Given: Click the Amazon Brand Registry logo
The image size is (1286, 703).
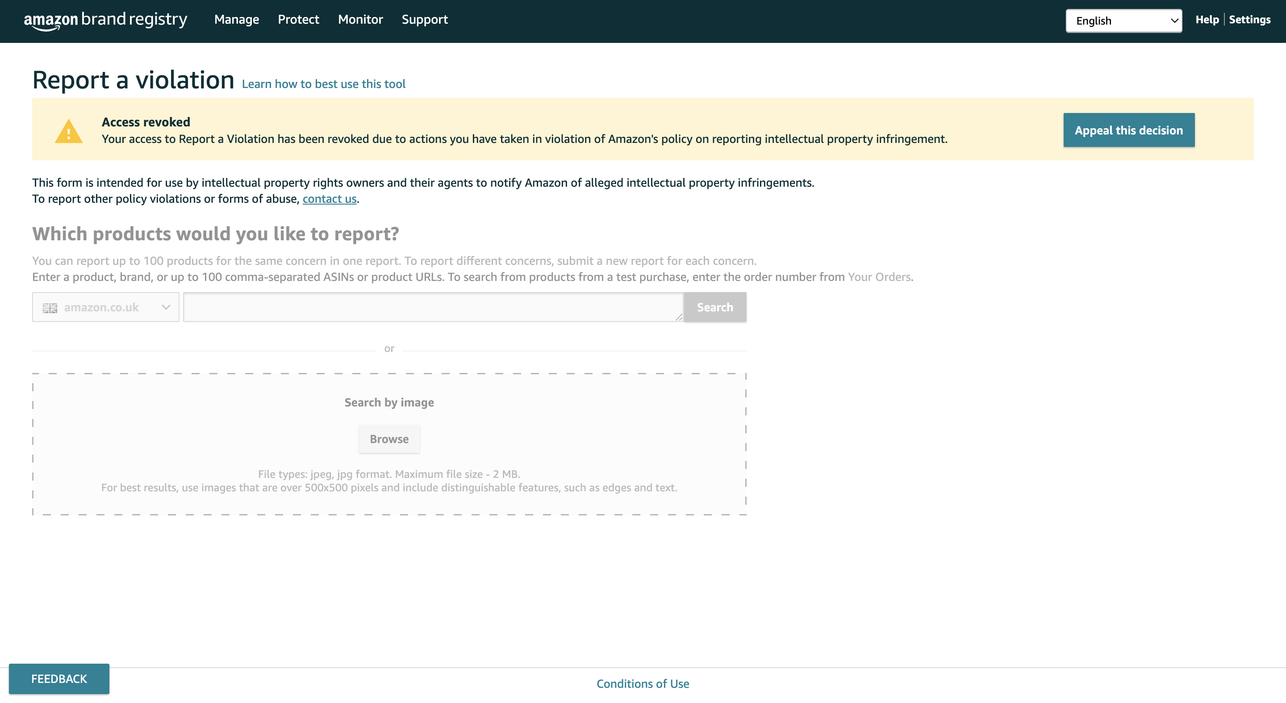Looking at the screenshot, I should click(x=105, y=20).
